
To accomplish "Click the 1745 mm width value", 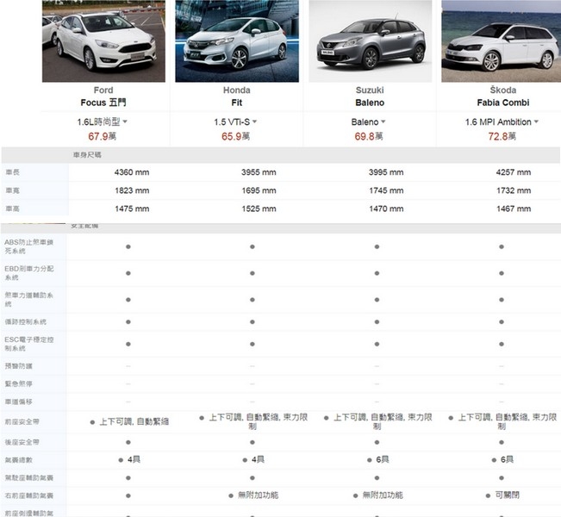I will coord(386,190).
